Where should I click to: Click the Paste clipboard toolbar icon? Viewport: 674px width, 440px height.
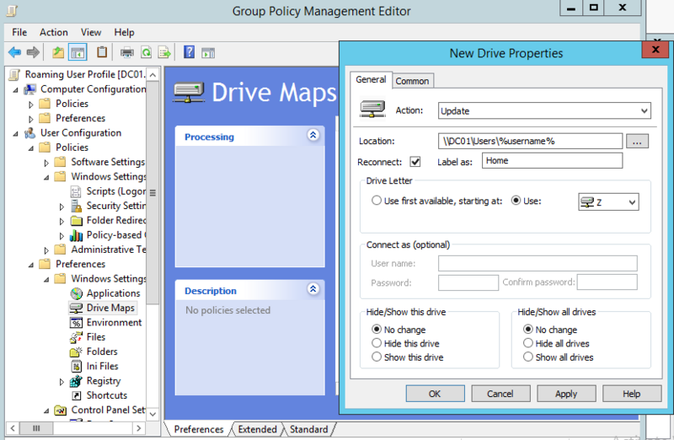coord(102,52)
